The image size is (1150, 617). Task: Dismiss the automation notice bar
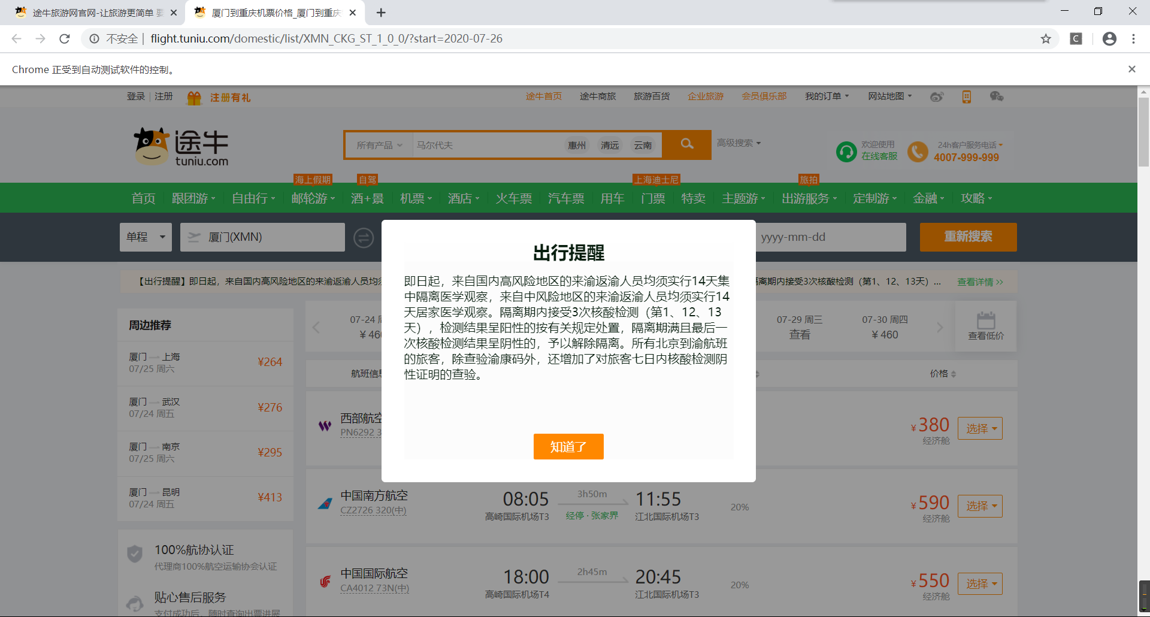(1132, 69)
